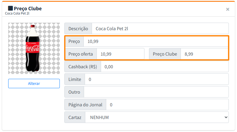Click the dark square icon beside the Preço Clube title

11,8
